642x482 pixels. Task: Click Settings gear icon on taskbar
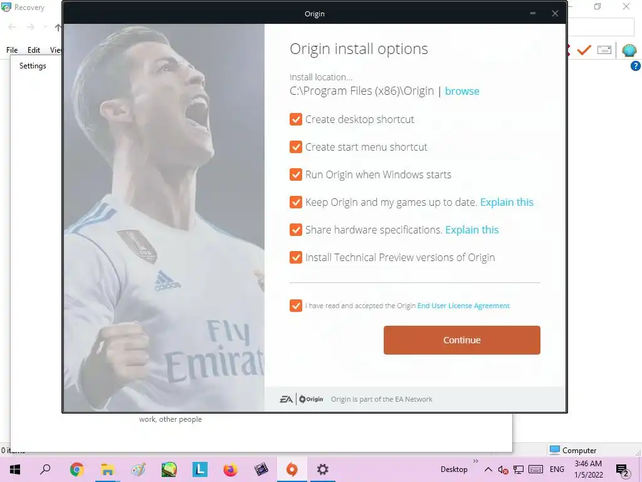tap(323, 469)
